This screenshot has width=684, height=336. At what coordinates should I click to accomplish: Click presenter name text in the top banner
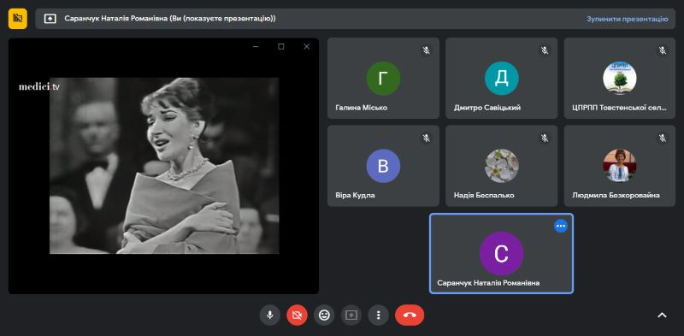coord(170,19)
